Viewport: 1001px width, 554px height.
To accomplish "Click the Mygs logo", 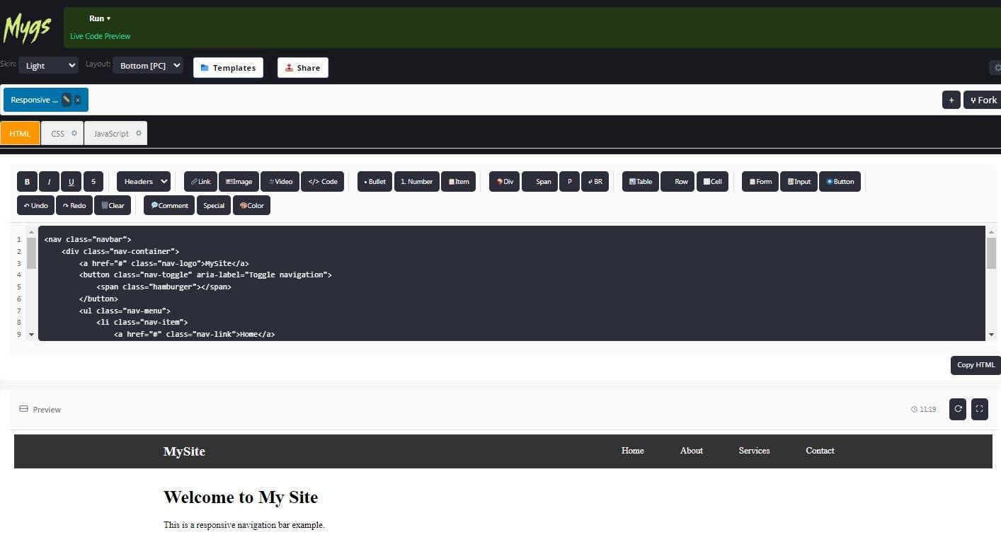I will click(x=28, y=28).
